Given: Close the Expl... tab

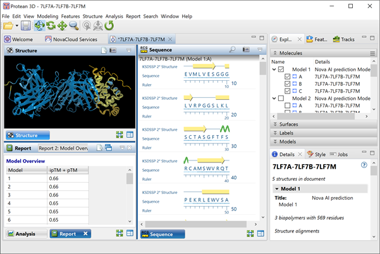Looking at the screenshot, I should (300, 39).
